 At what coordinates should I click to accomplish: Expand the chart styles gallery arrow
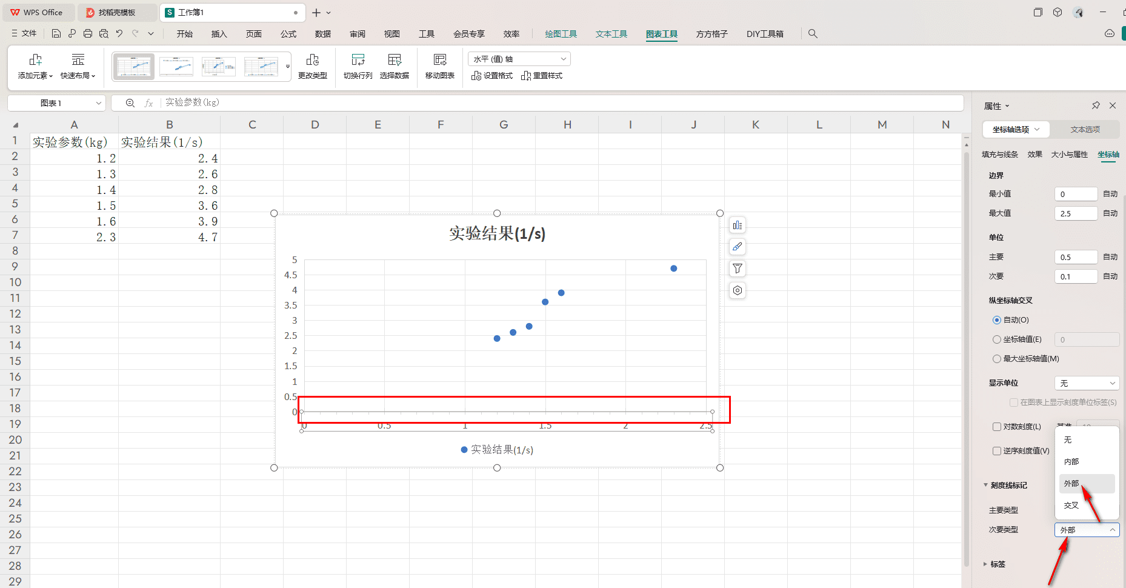288,66
